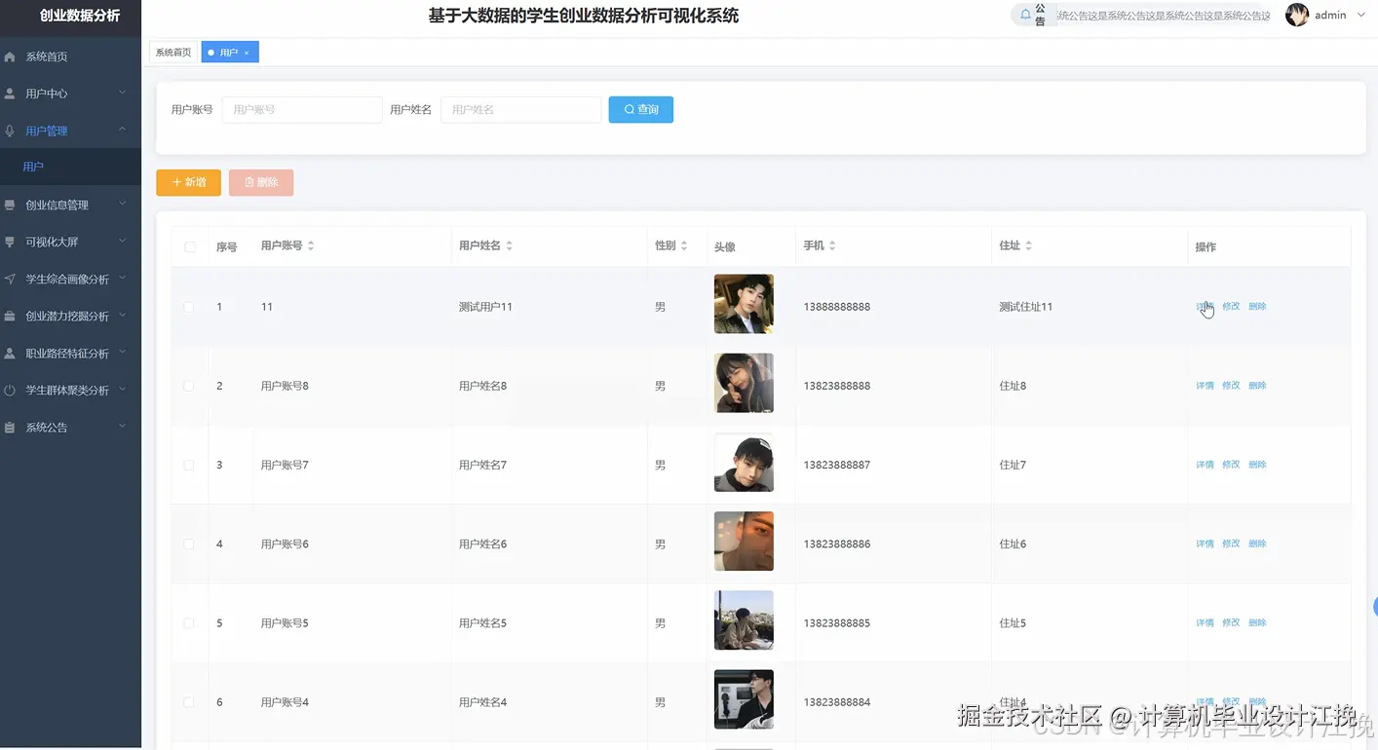Check the row for 测试用户11
The width and height of the screenshot is (1378, 750).
(189, 307)
